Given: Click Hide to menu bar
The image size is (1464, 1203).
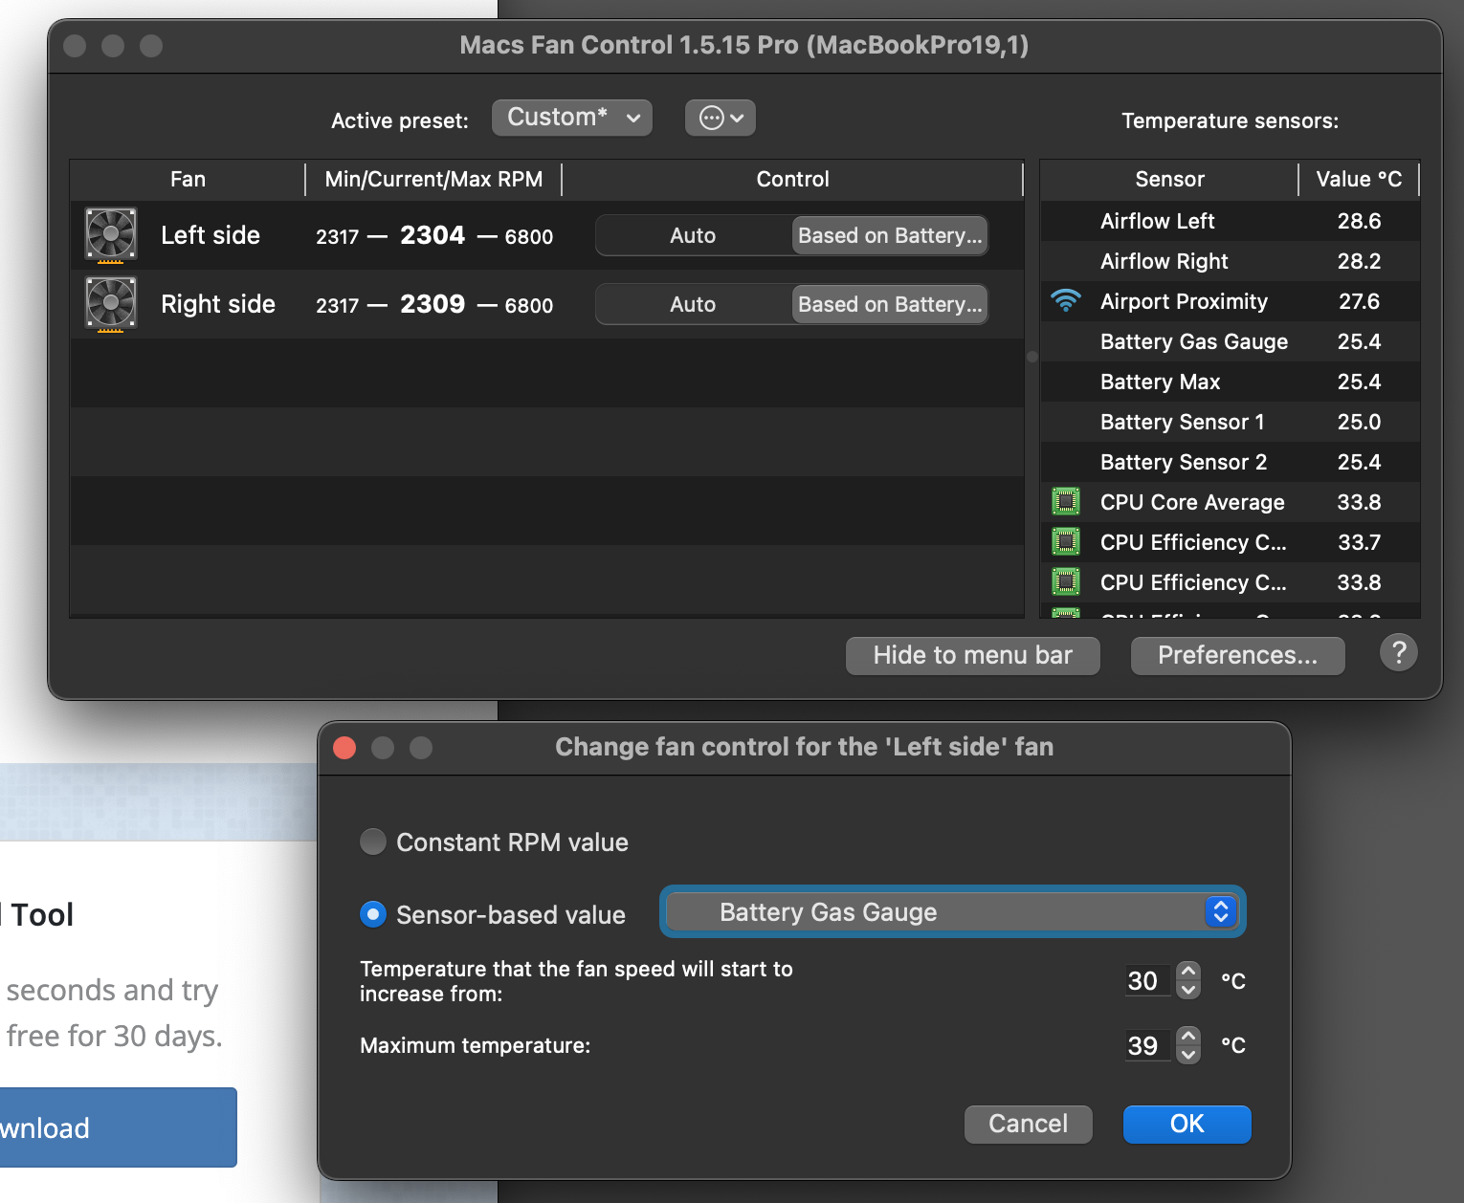Looking at the screenshot, I should tap(972, 655).
